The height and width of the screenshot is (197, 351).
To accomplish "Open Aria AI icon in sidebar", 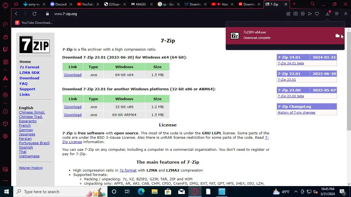I will coord(5,79).
